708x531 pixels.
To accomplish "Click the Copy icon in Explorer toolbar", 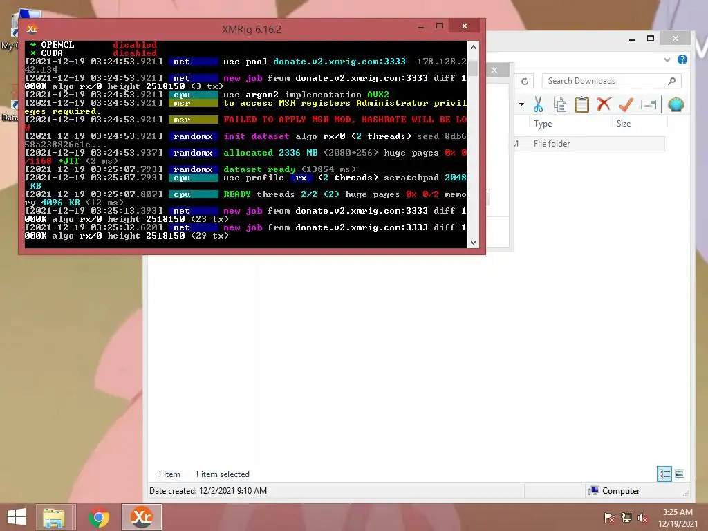I will click(x=560, y=104).
